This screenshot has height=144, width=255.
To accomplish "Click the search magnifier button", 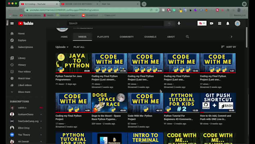I will tap(169, 23).
